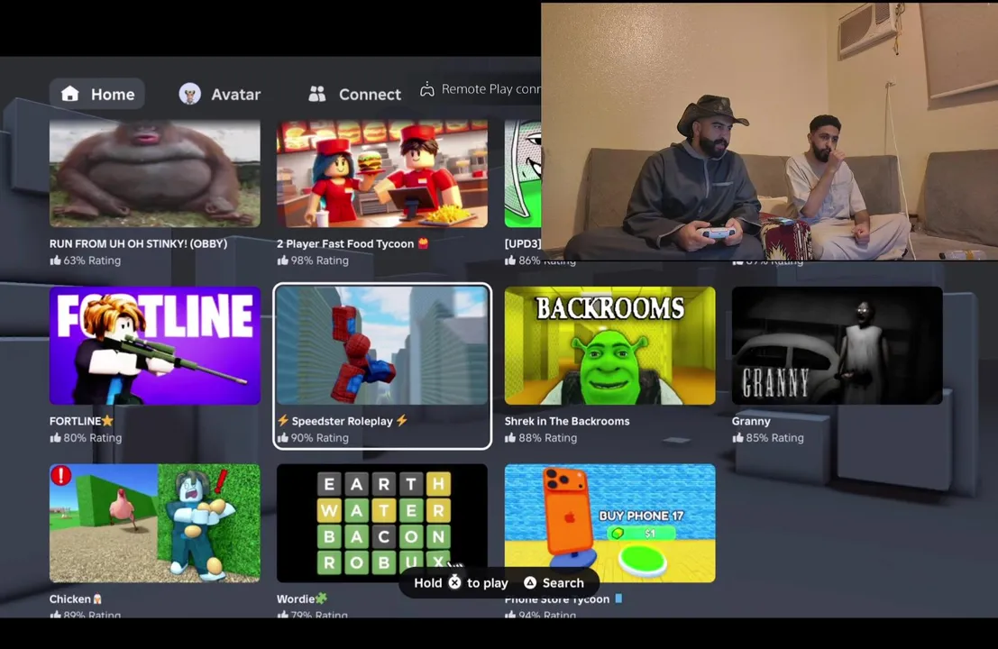Click the Remote Play controller icon
Screen dimensions: 998x649
[x=427, y=89]
